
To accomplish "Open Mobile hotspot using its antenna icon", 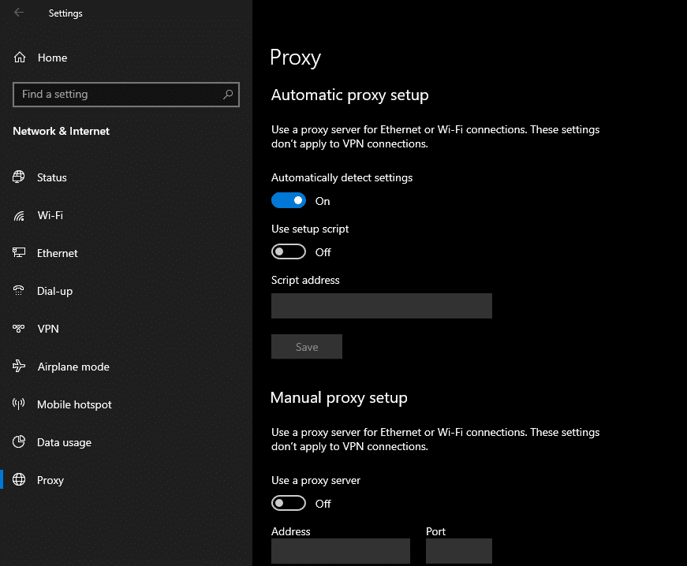I will 18,404.
